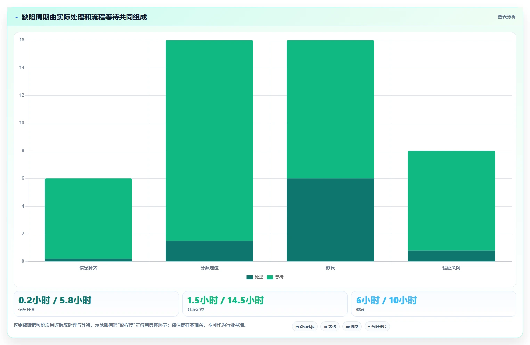The width and height of the screenshot is (530, 345).
Task: Click the chart title 缺陷周期由实际处理和流程等待共同组成
Action: point(84,17)
